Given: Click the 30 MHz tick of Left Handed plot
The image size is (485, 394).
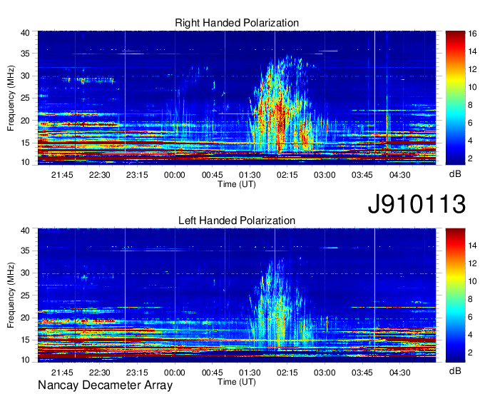Looking at the screenshot, I should click(26, 273).
